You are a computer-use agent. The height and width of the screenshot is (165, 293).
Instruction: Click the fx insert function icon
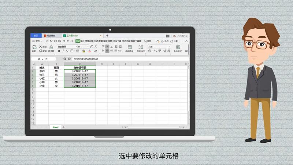70,59
